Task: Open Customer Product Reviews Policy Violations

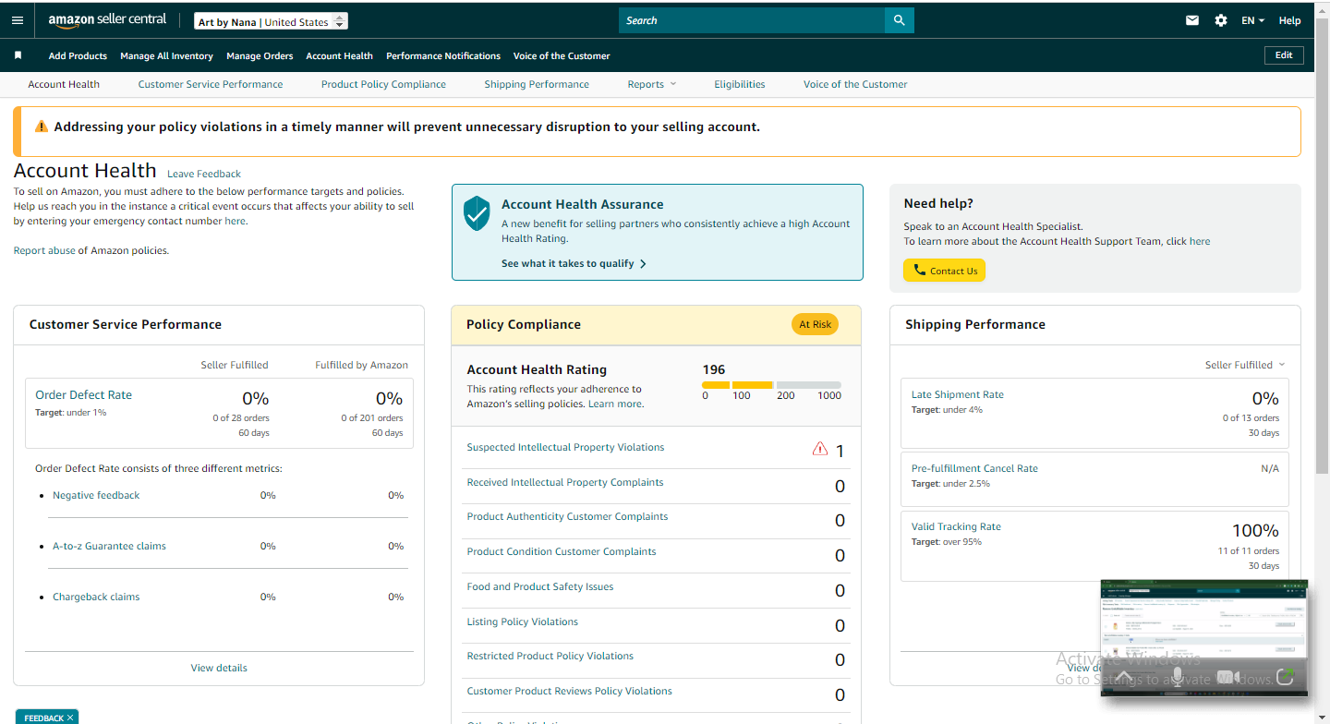Action: (x=570, y=691)
